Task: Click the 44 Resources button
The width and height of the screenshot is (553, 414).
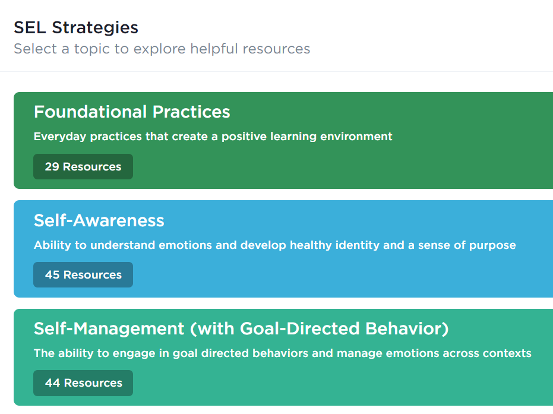Action: pos(83,383)
